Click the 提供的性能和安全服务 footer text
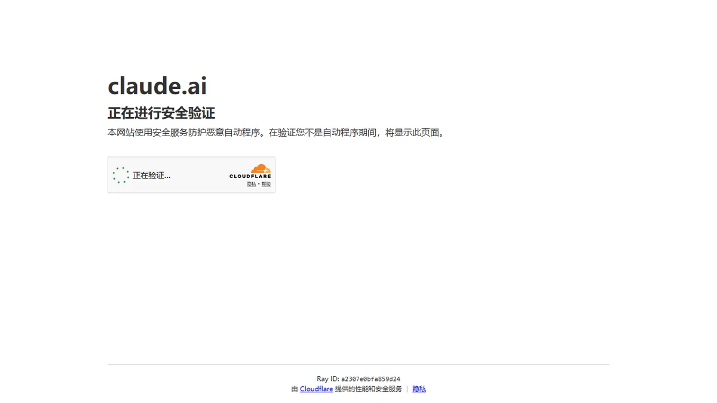717x403 pixels. pyautogui.click(x=369, y=389)
